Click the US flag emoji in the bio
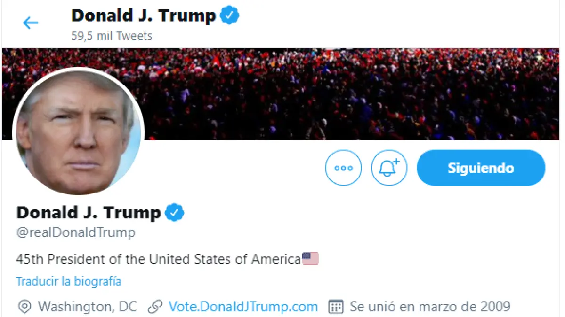The width and height of the screenshot is (565, 317). click(310, 259)
